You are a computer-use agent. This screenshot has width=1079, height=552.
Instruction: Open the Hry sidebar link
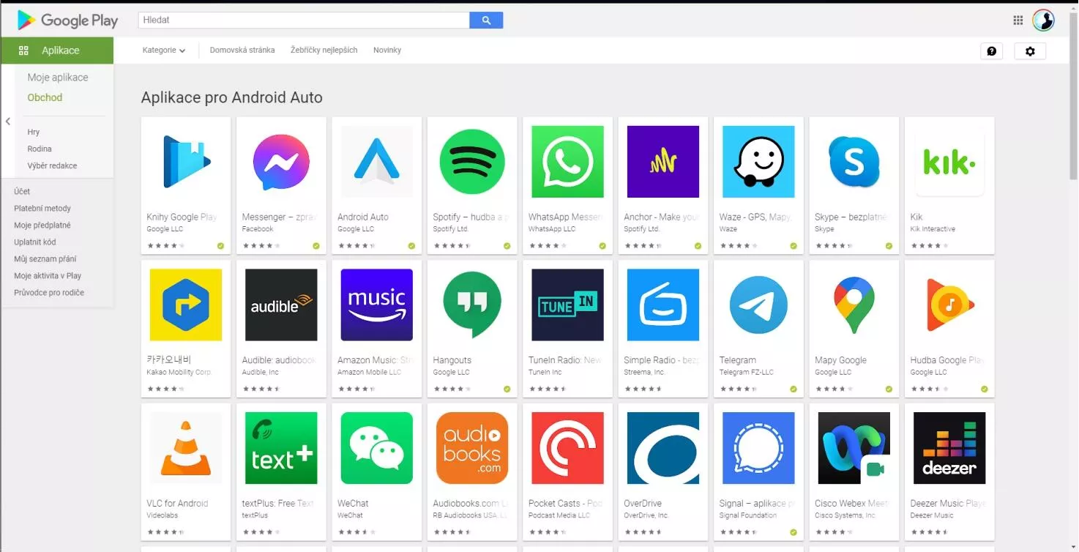(34, 133)
